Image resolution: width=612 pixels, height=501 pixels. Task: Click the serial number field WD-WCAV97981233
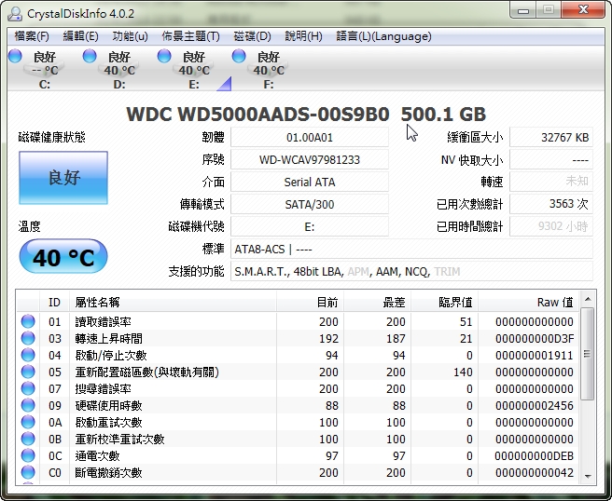point(310,160)
